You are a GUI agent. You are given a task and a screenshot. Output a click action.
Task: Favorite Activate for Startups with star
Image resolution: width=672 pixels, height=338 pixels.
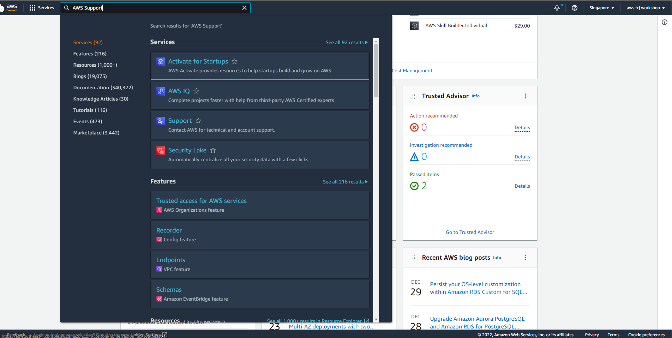234,61
